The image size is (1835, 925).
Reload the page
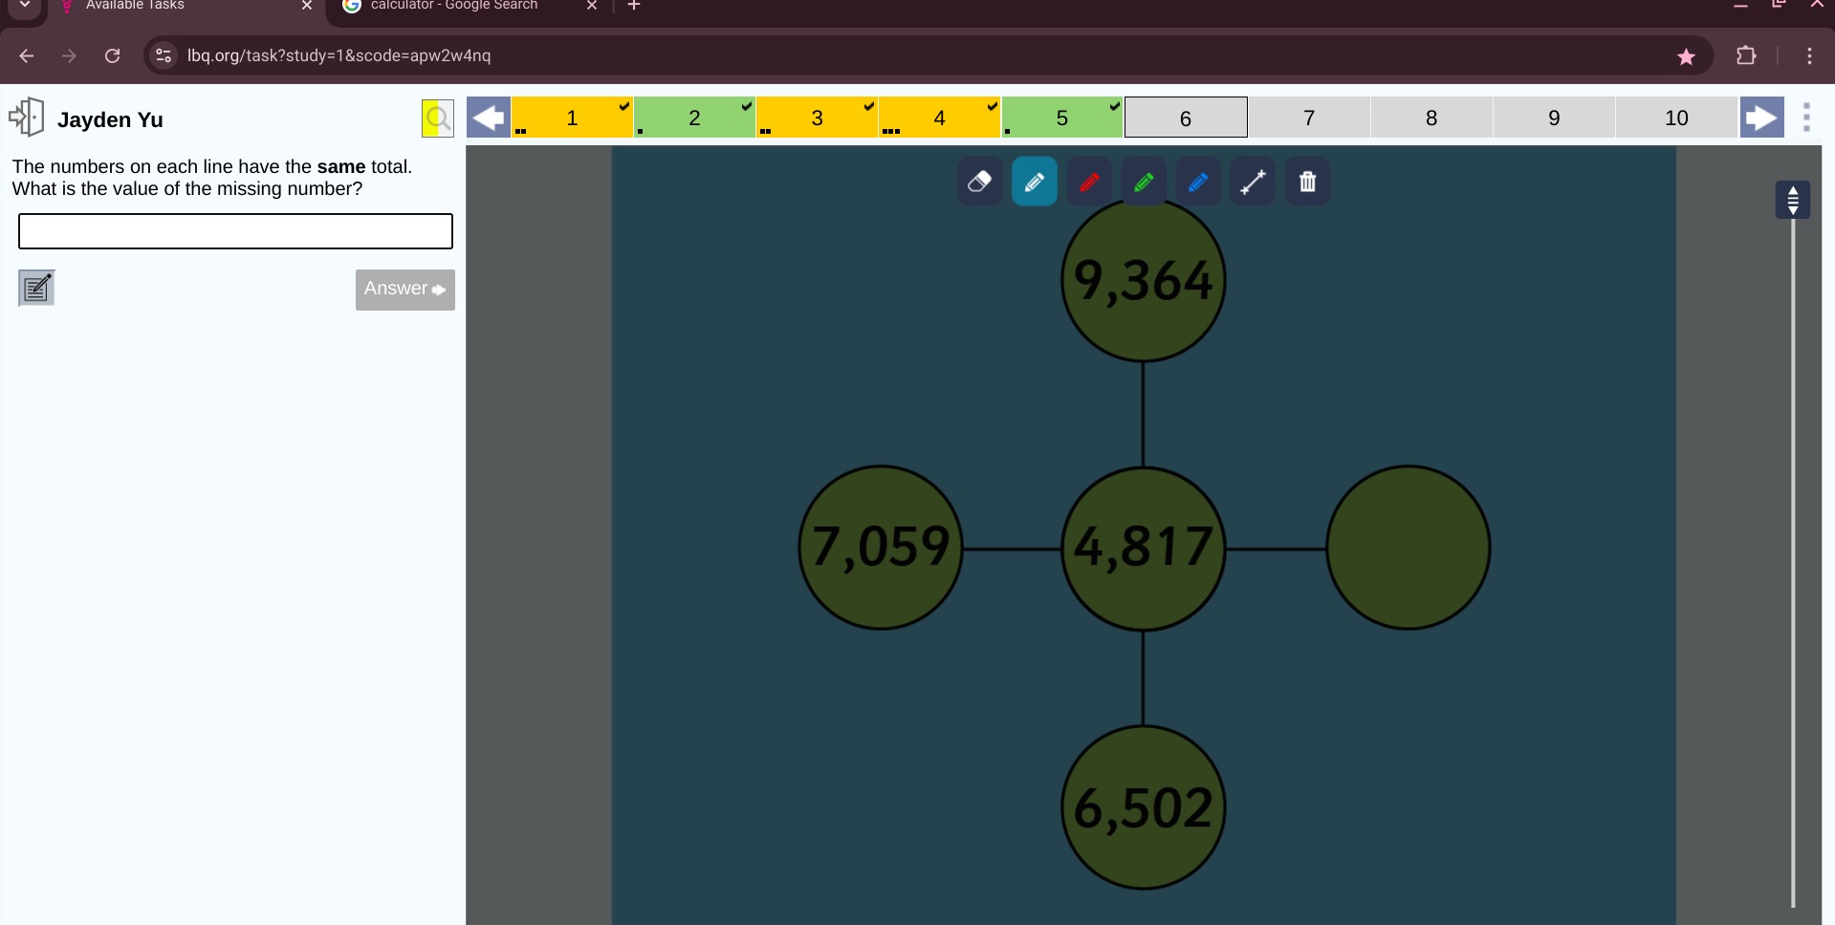coord(112,55)
